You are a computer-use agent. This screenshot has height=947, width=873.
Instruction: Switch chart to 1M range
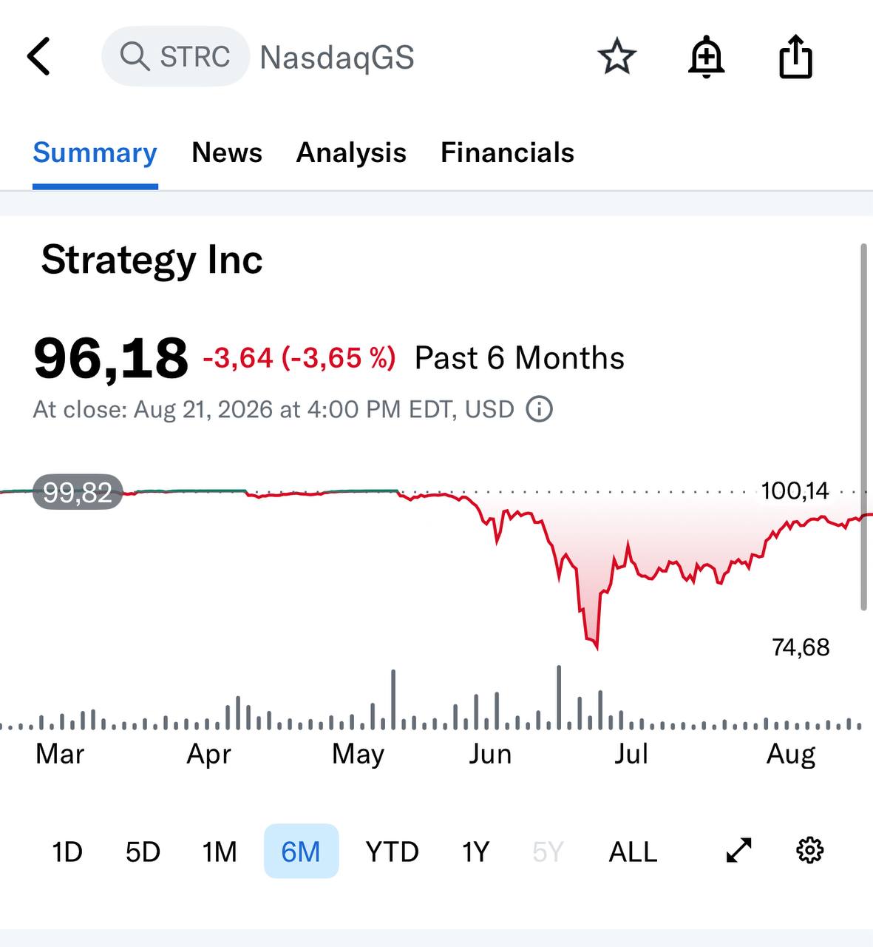pyautogui.click(x=220, y=852)
